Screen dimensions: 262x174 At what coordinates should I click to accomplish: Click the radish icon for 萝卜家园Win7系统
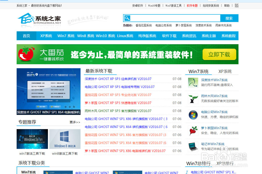coord(193,130)
